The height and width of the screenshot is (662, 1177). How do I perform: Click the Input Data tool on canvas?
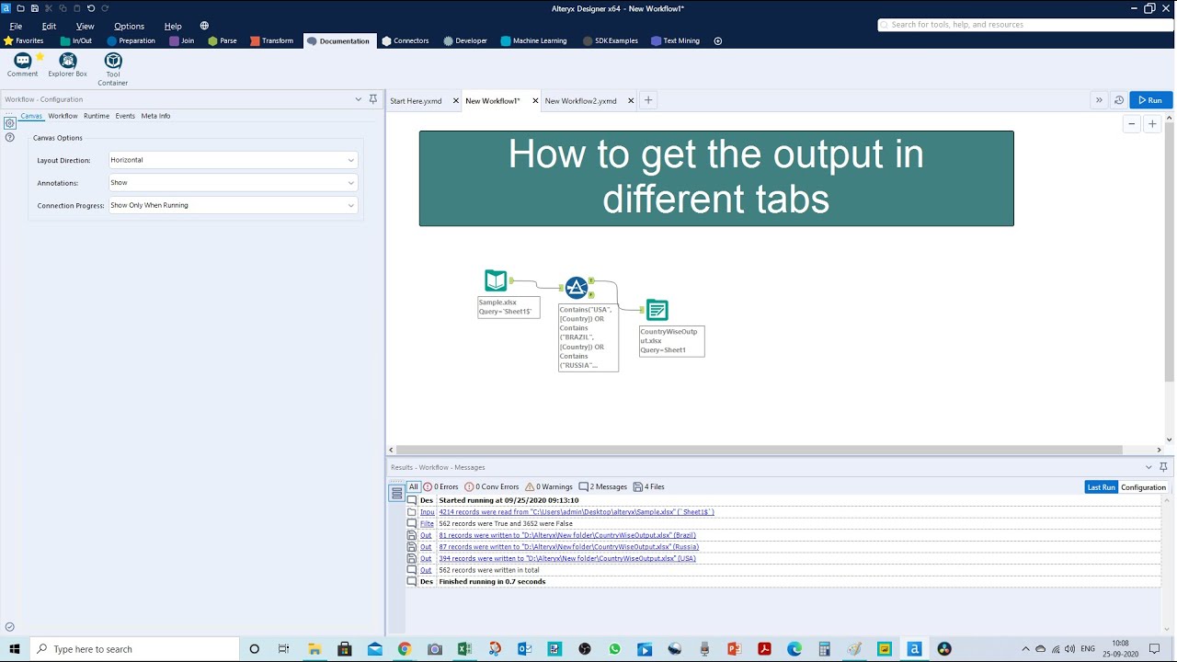[496, 280]
